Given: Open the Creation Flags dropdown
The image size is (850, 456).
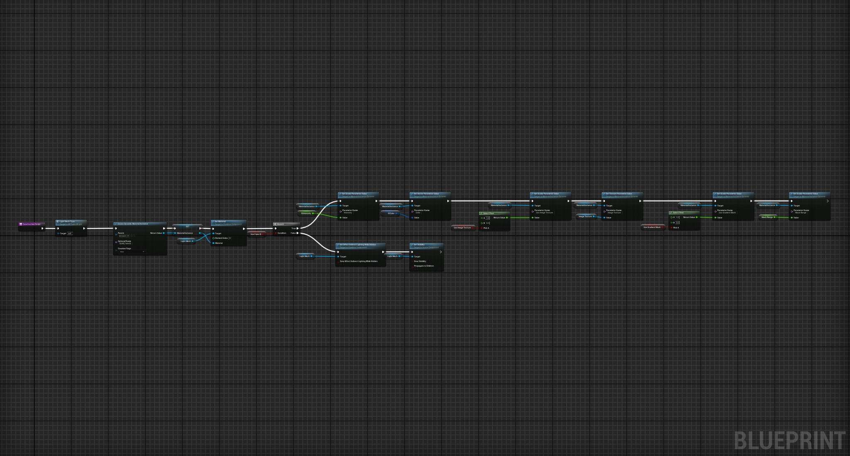Looking at the screenshot, I should click(132, 252).
